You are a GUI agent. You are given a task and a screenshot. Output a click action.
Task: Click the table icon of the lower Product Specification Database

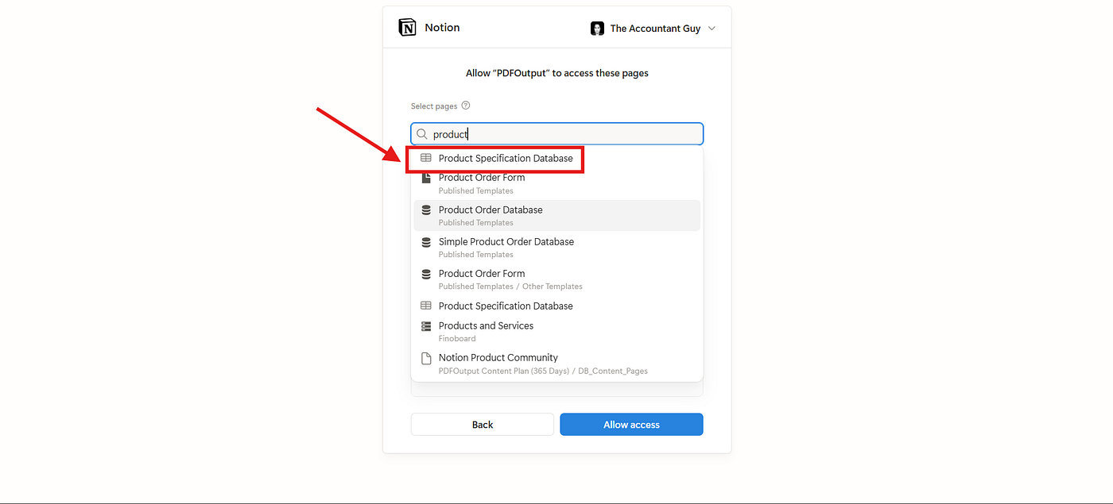[426, 306]
